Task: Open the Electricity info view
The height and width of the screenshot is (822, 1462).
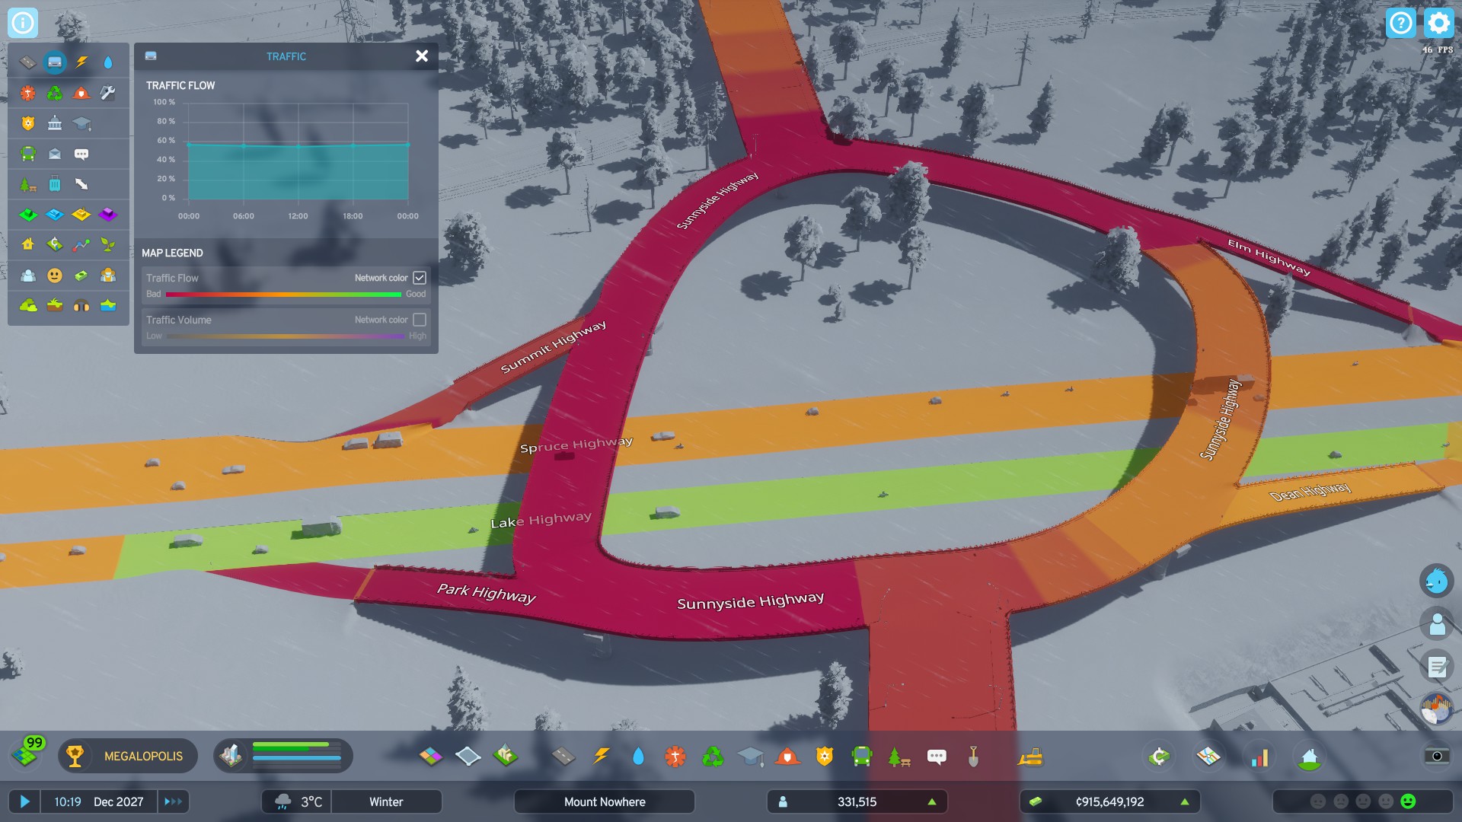Action: click(82, 62)
